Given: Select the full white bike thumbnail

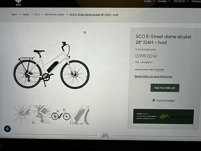Looking at the screenshot, I should point(61,114).
